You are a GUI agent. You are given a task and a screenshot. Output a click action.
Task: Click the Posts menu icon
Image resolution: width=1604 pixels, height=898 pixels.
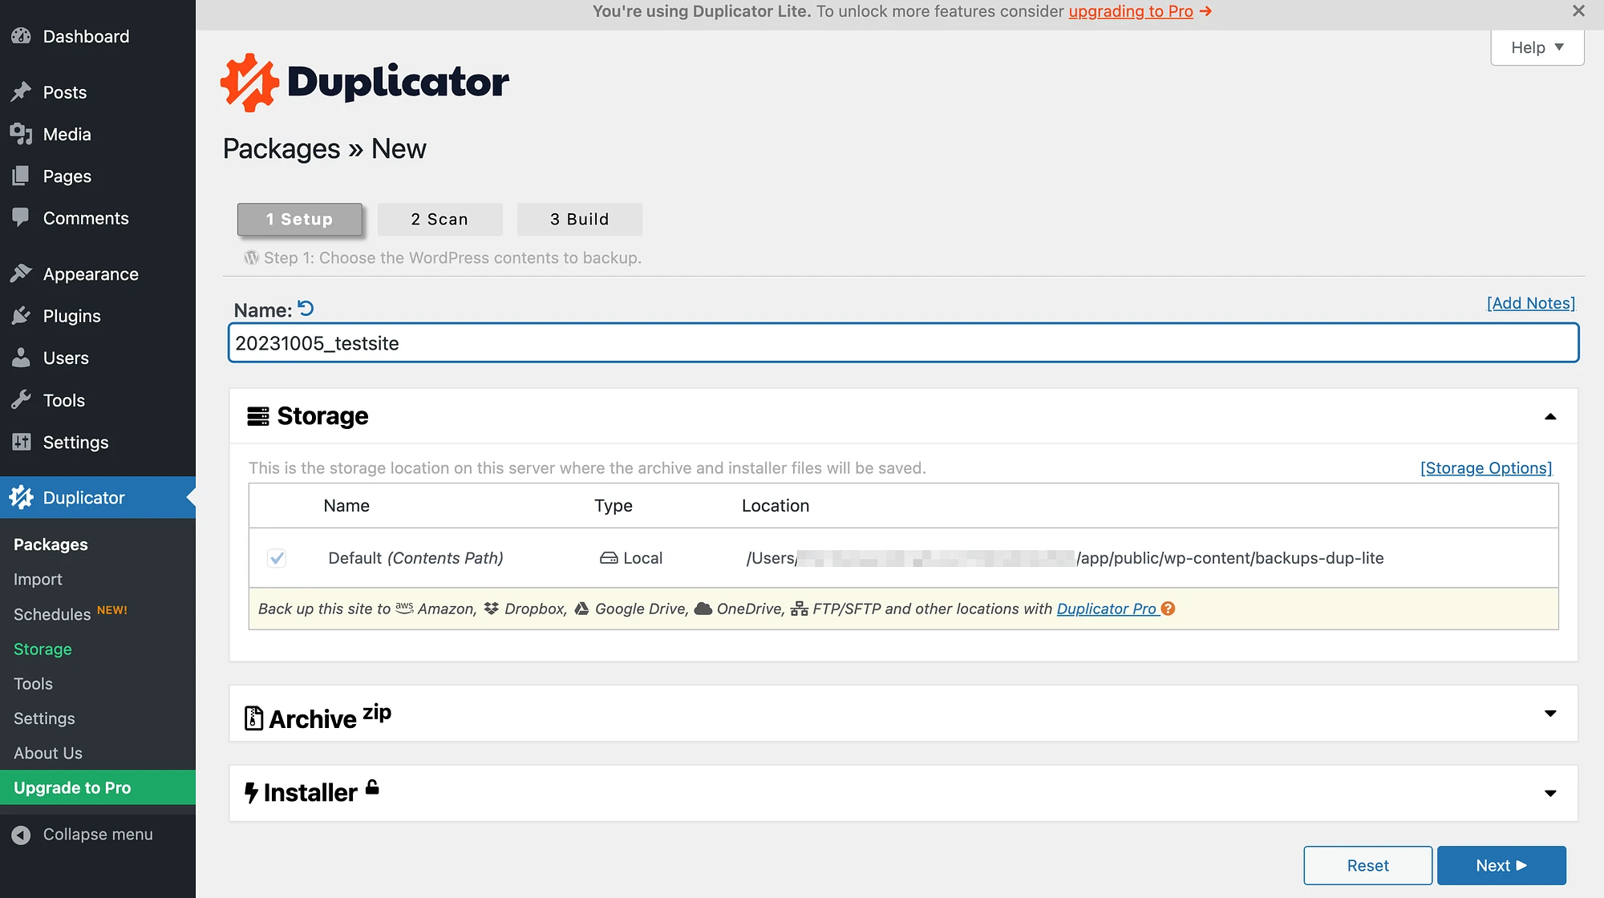point(21,91)
